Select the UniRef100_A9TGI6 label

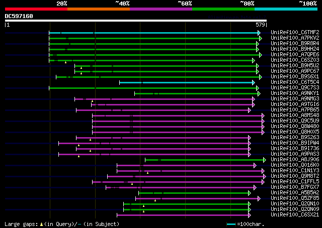click(x=295, y=104)
